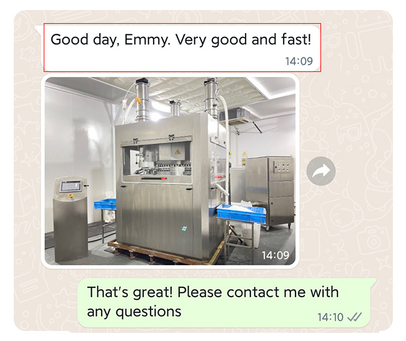Click the touchscreen control panel in the photo
The image size is (406, 341).
click(71, 186)
